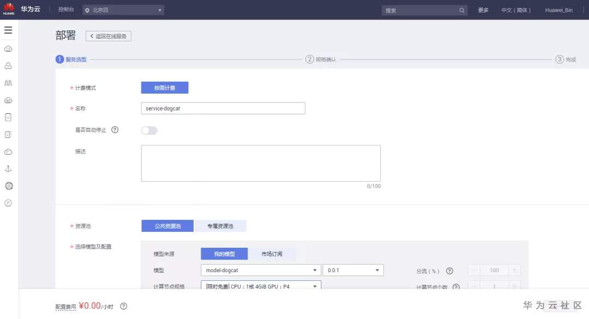
Task: Click the help icon next to 分流(%)
Action: [x=449, y=271]
